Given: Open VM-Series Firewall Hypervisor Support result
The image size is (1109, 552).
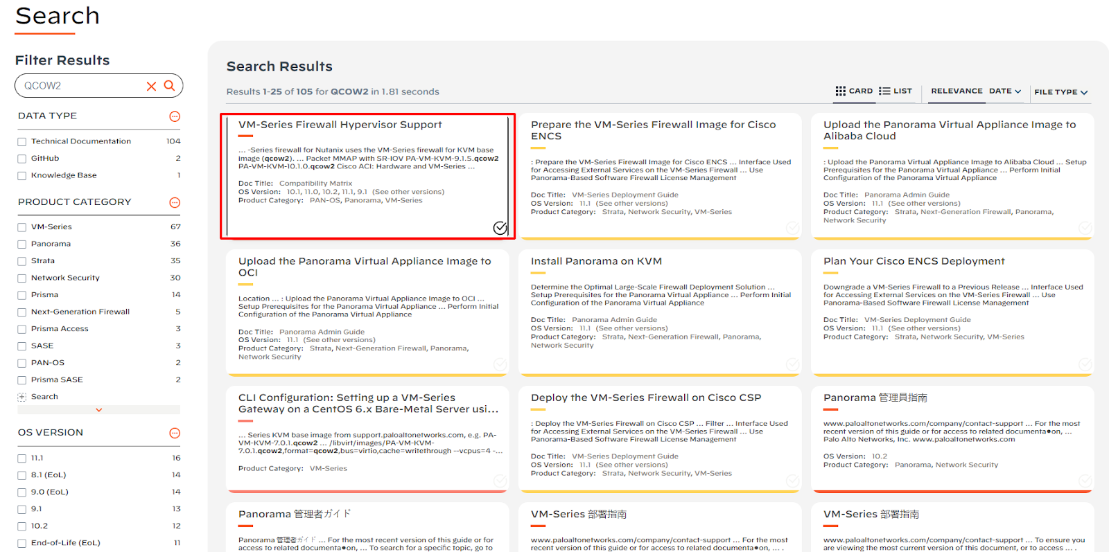Looking at the screenshot, I should [340, 125].
